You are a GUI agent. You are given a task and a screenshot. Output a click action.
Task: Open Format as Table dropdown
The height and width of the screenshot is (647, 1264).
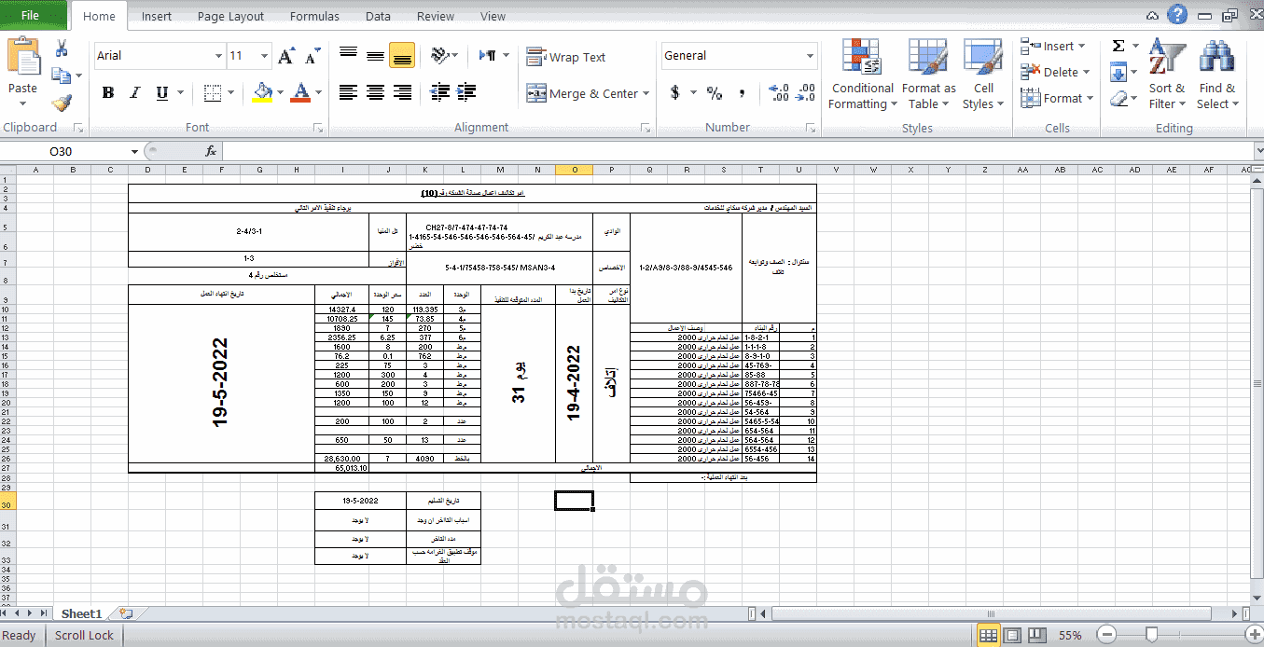pyautogui.click(x=928, y=75)
